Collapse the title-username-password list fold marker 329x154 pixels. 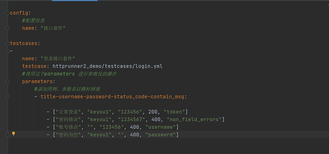8,97
